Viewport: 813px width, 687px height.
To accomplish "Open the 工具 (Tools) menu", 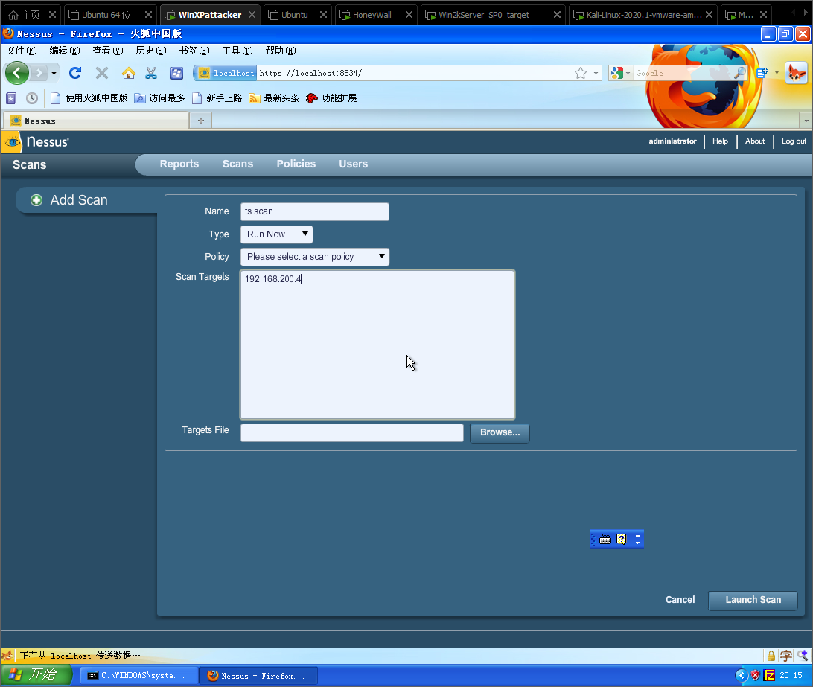I will [237, 51].
